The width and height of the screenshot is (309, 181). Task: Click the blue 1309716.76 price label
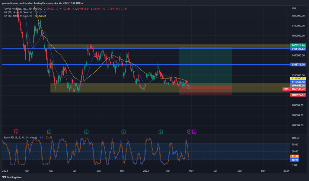coord(298,64)
